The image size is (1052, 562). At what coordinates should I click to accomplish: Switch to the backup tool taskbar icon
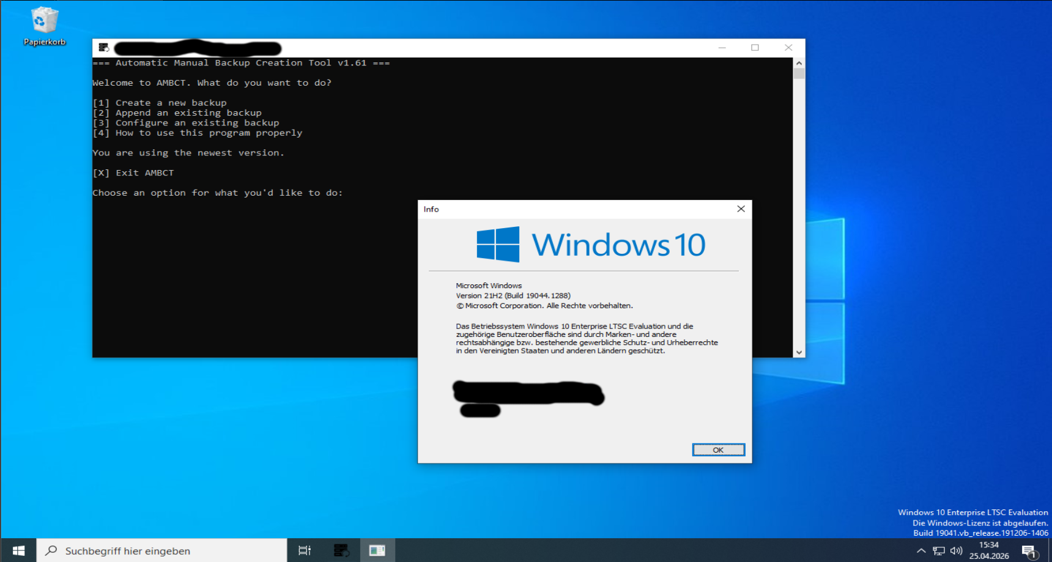coord(341,550)
